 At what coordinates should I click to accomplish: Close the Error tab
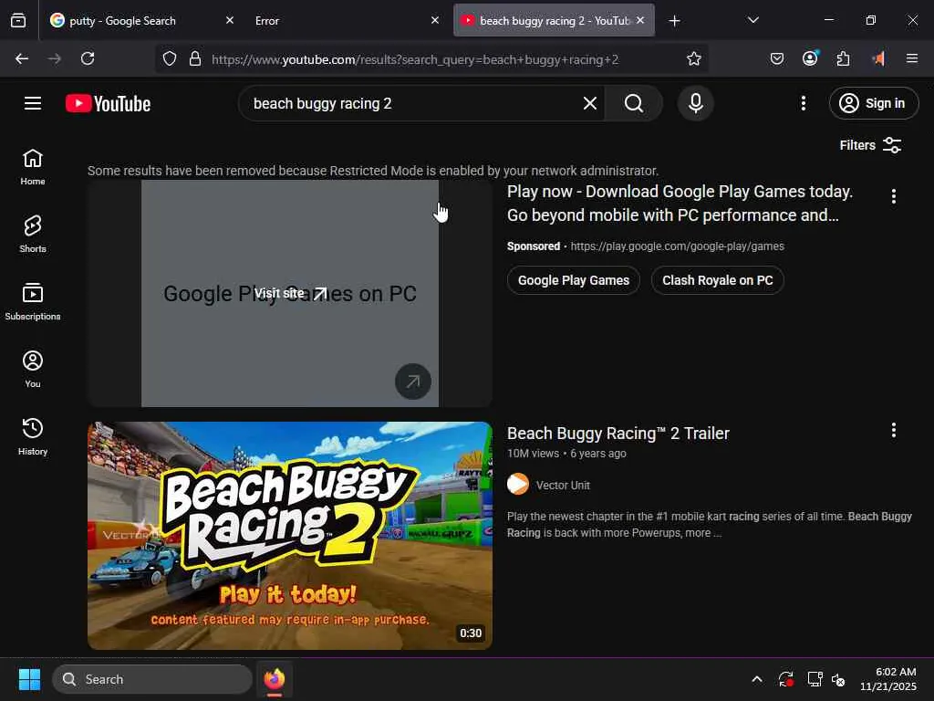(x=435, y=20)
